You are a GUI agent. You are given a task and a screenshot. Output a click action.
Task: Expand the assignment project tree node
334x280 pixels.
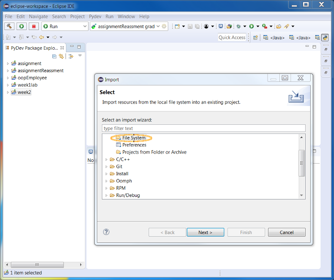point(8,63)
